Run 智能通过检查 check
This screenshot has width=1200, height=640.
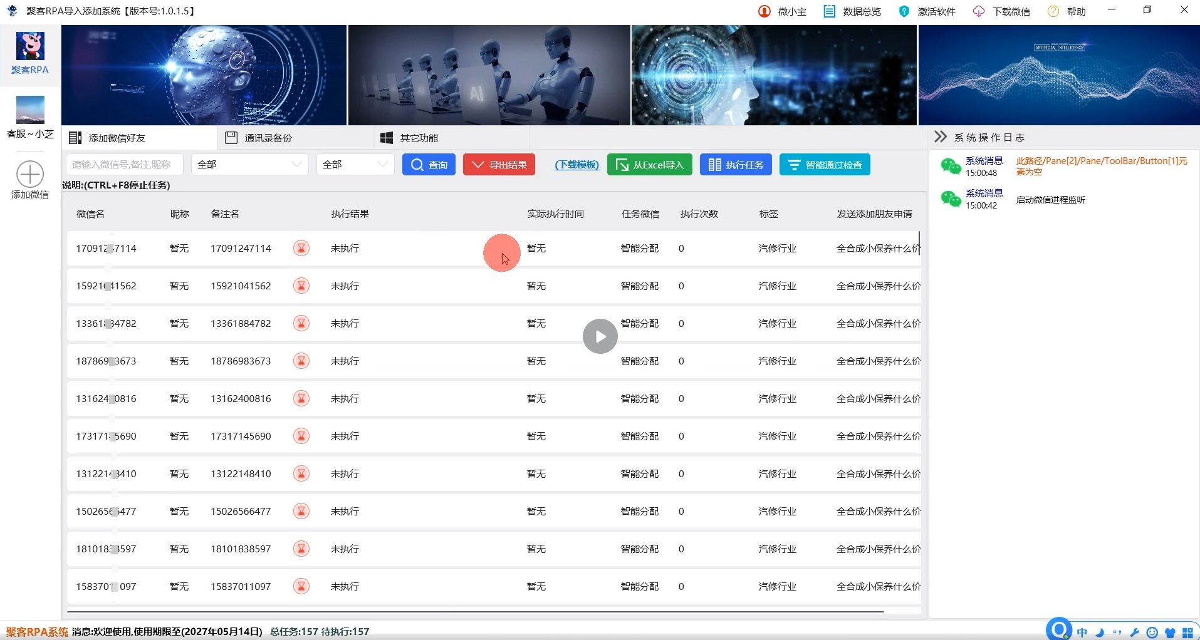click(x=824, y=164)
